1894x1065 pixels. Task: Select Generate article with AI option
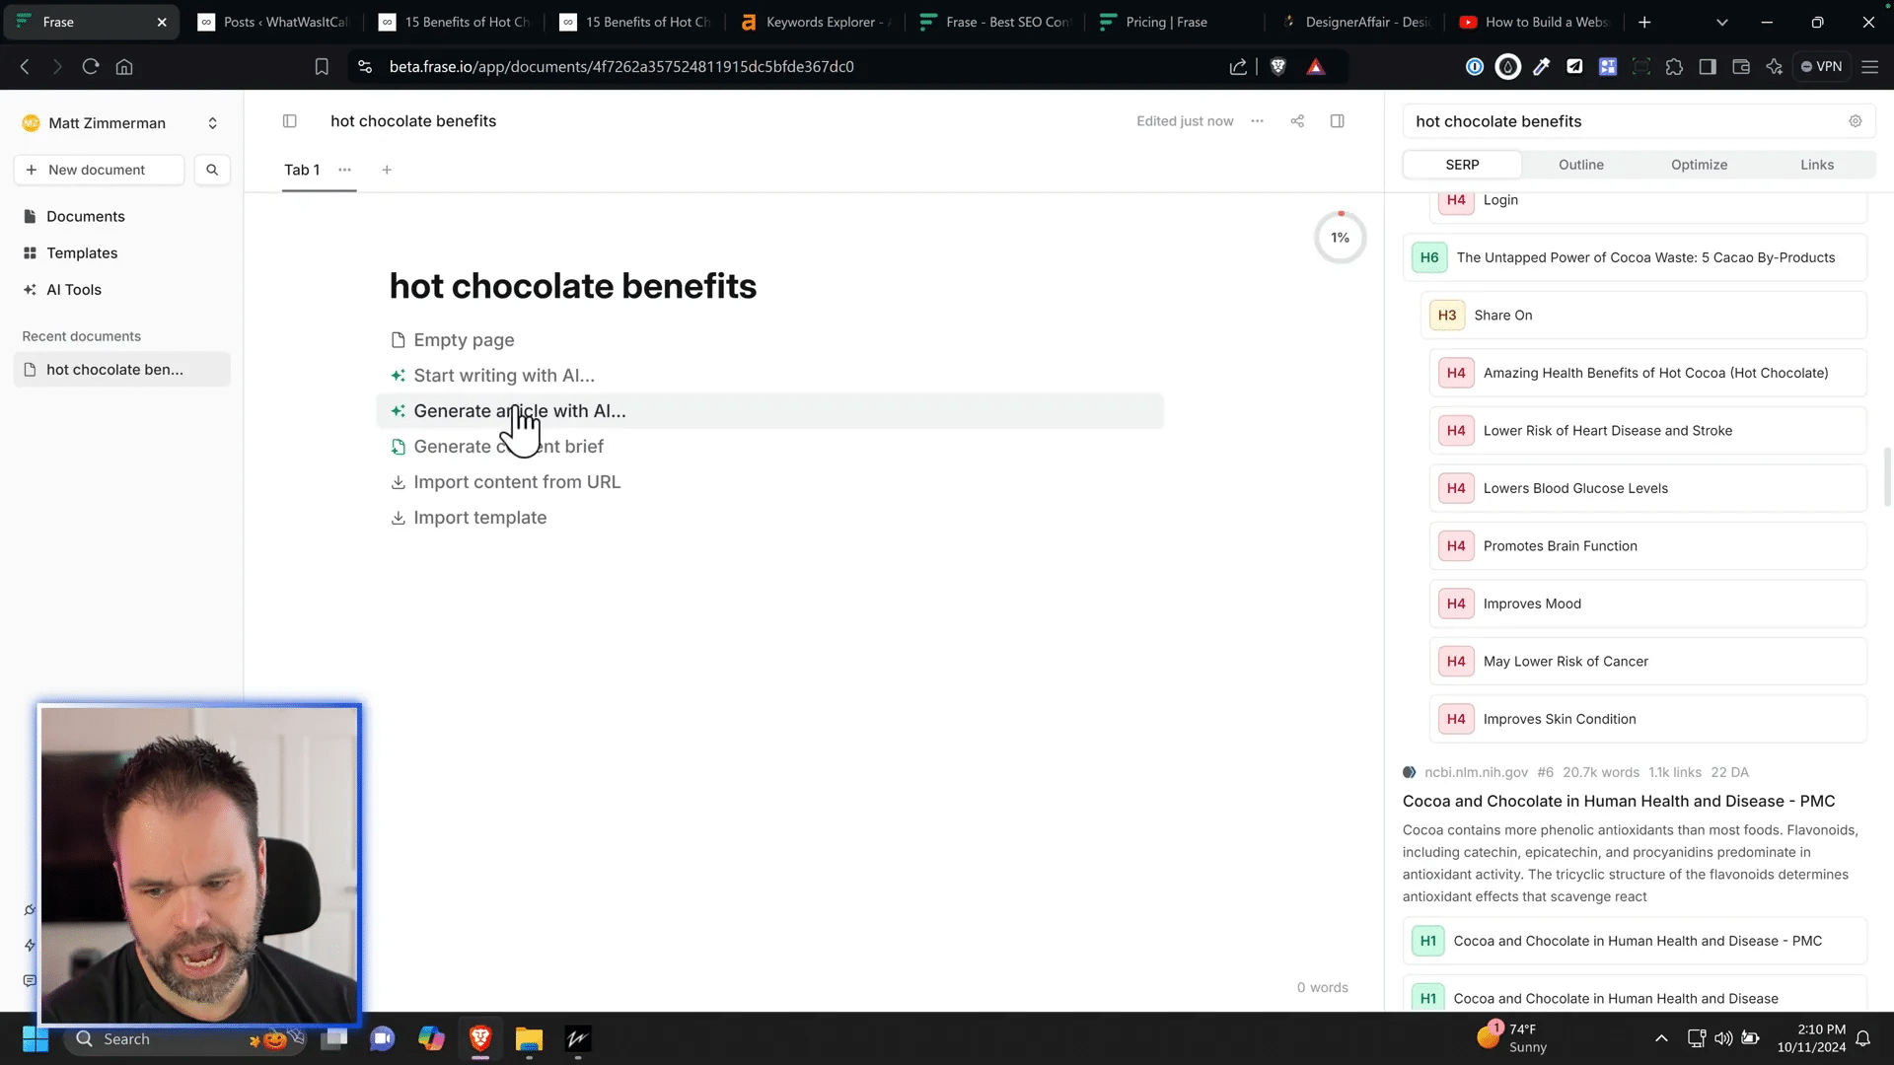click(520, 411)
